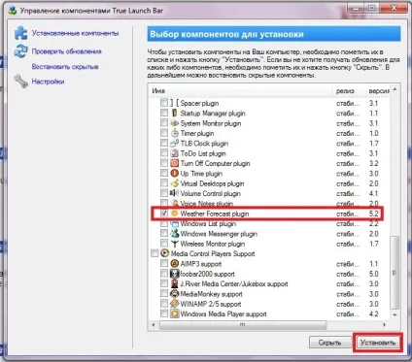
Task: Select the Virtual Desktops plugin icon
Action: (x=174, y=183)
